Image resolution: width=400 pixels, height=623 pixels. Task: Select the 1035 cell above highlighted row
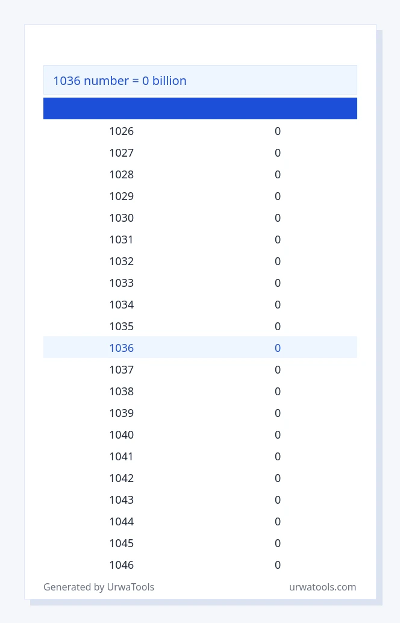point(122,326)
